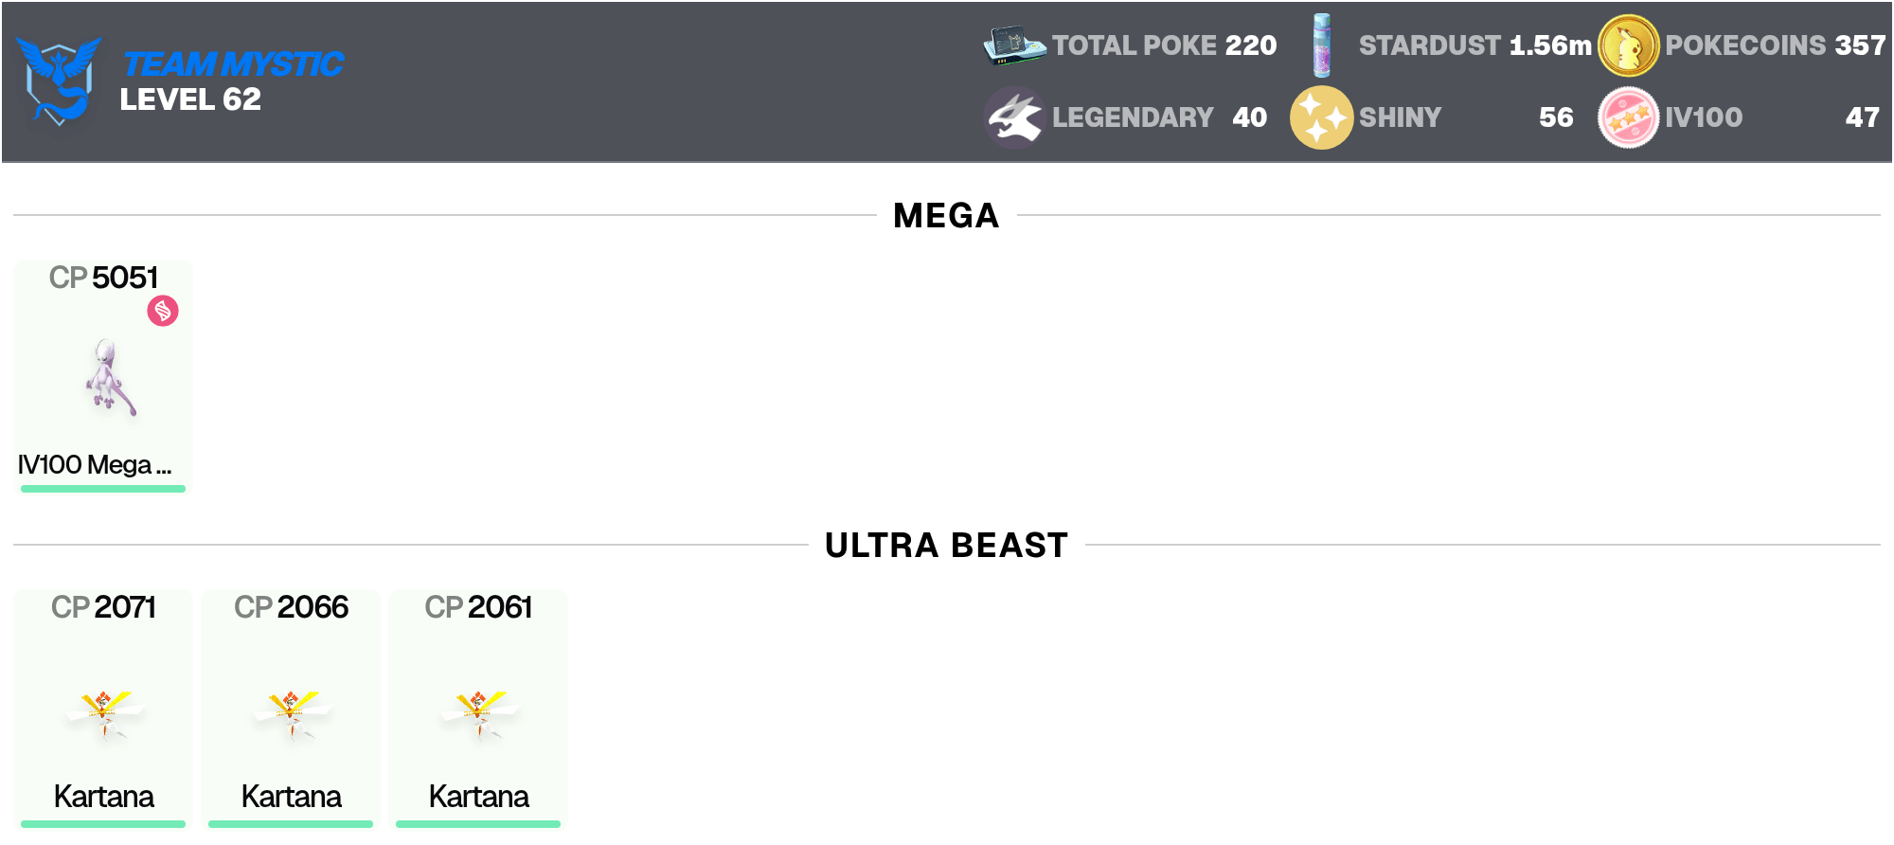Screen dimensions: 1894x845
Task: Click the Legendary creature icon
Action: 1015,117
